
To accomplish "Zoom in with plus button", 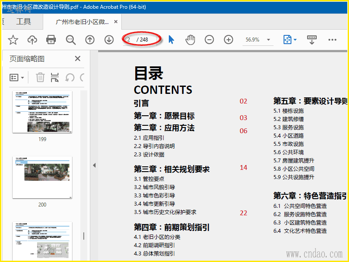I will coord(229,40).
